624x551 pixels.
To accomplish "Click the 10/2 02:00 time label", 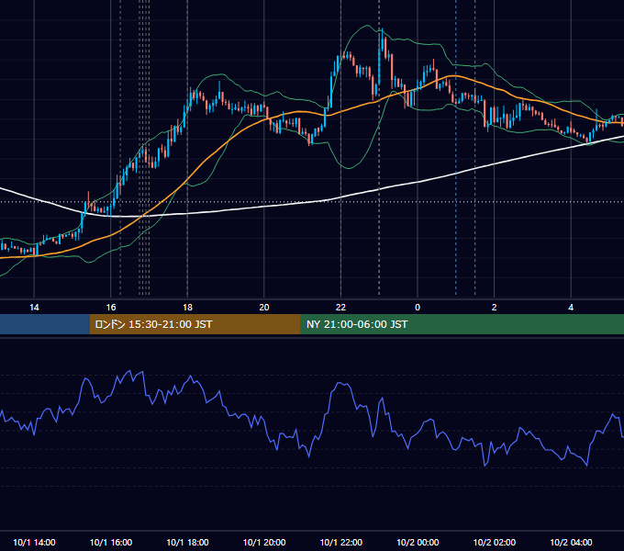I will pyautogui.click(x=495, y=542).
